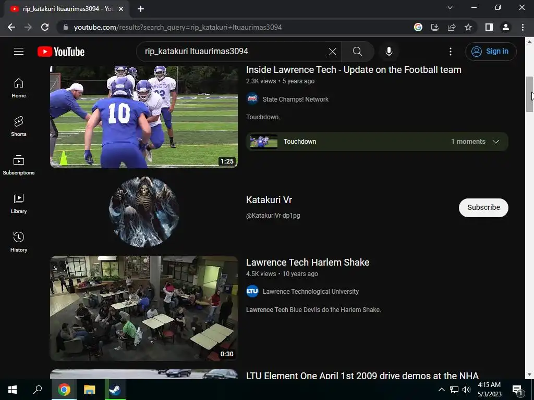Open Windows Start menu
The height and width of the screenshot is (400, 534).
[x=13, y=390]
